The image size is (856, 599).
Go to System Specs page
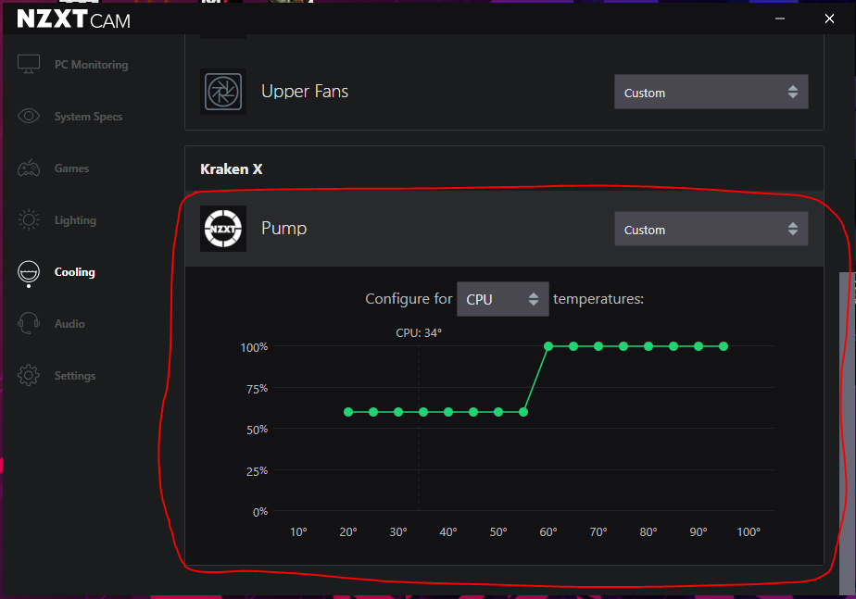[x=88, y=117]
